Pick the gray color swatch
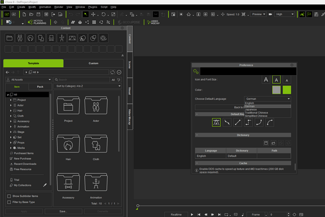 point(276,90)
